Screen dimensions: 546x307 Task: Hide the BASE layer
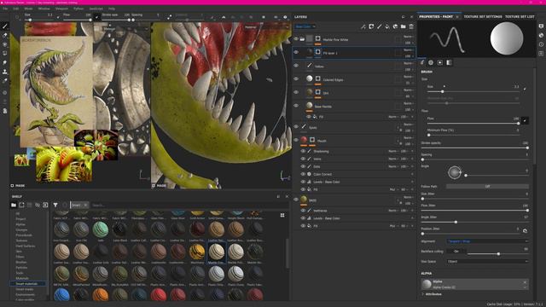[x=296, y=200]
